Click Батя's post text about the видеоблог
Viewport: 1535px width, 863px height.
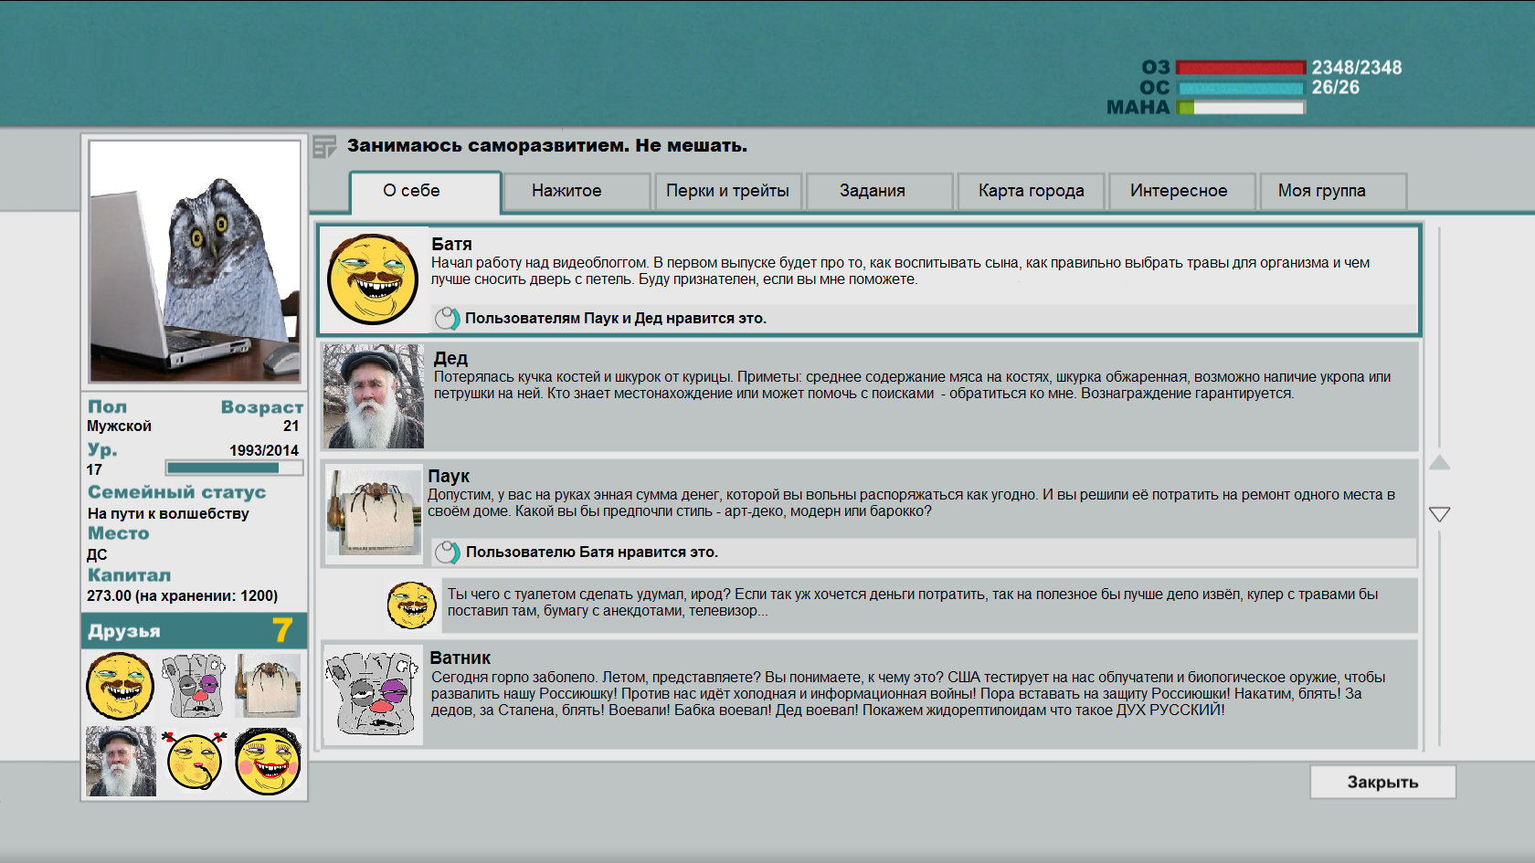click(x=900, y=270)
